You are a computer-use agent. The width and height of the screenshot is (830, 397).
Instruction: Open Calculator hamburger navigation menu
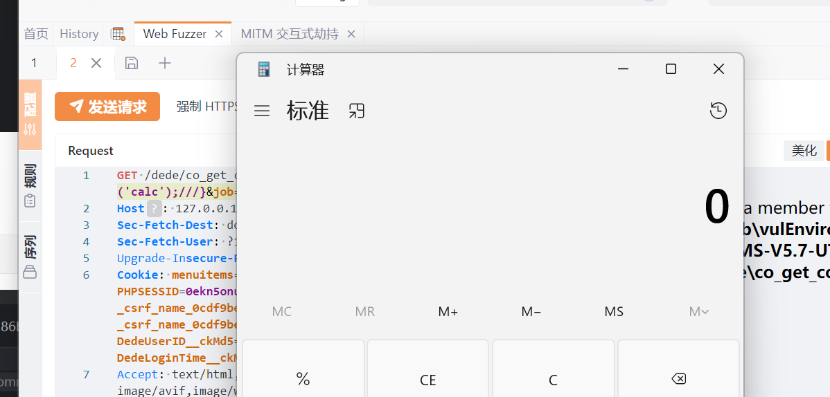pyautogui.click(x=262, y=111)
